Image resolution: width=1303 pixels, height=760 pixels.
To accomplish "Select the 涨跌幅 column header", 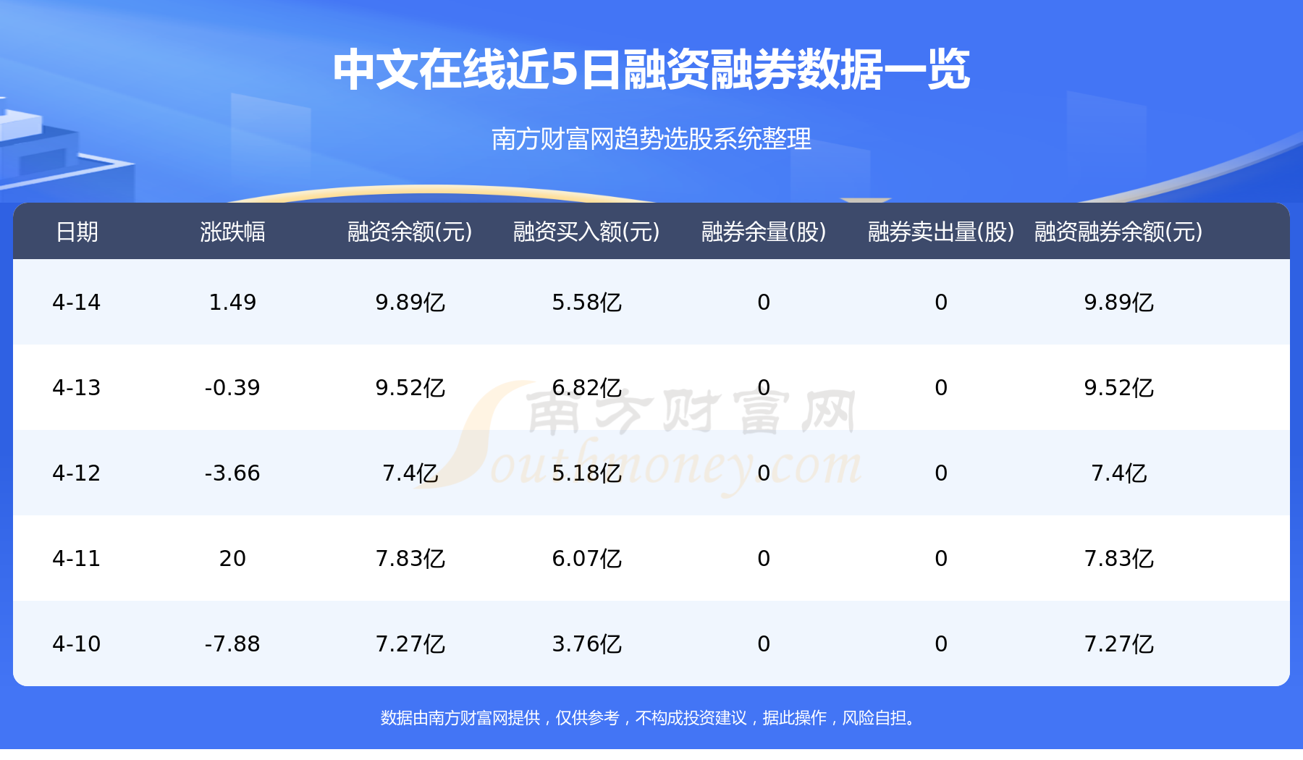I will 232,232.
